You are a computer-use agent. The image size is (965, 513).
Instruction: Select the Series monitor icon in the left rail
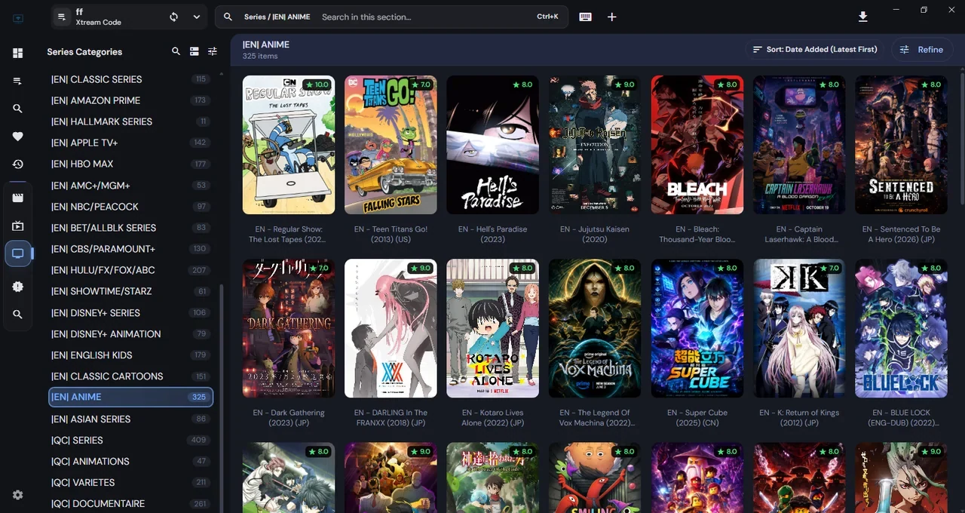[18, 253]
